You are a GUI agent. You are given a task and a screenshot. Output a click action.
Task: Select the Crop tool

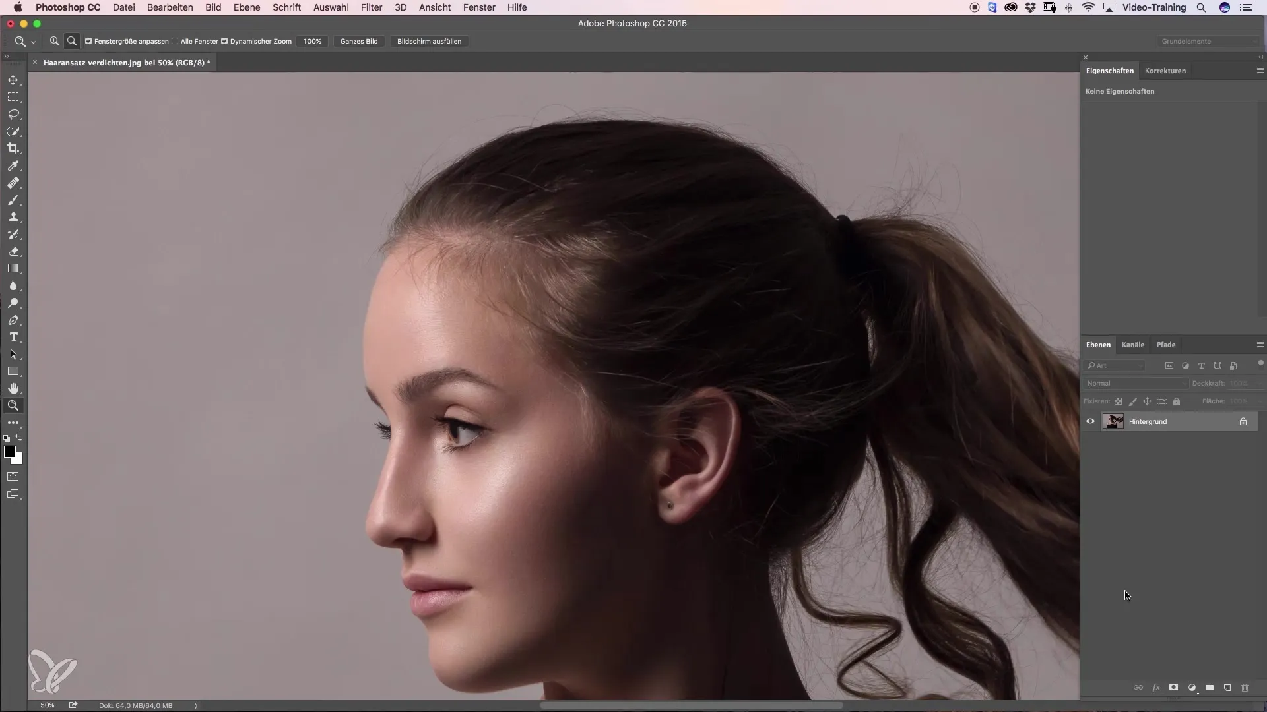(x=13, y=148)
